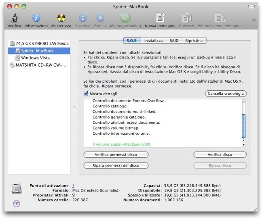Click Verifica permessi disco button
This screenshot has height=221, width=262.
(x=116, y=154)
